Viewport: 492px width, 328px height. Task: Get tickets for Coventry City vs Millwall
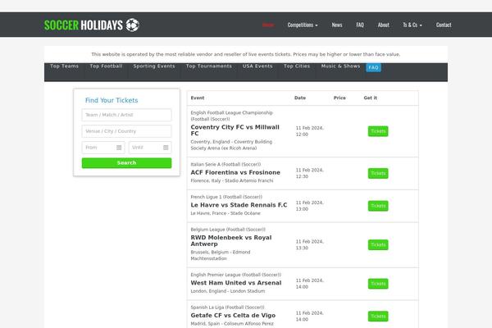378,131
